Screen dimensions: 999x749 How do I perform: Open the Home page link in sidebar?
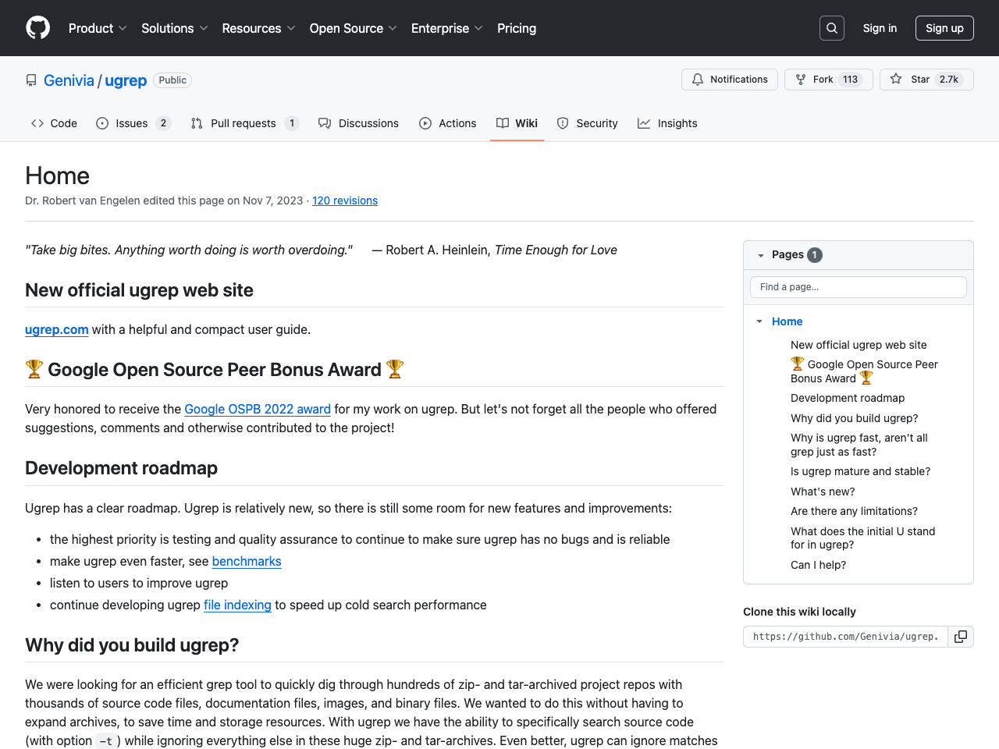[787, 321]
